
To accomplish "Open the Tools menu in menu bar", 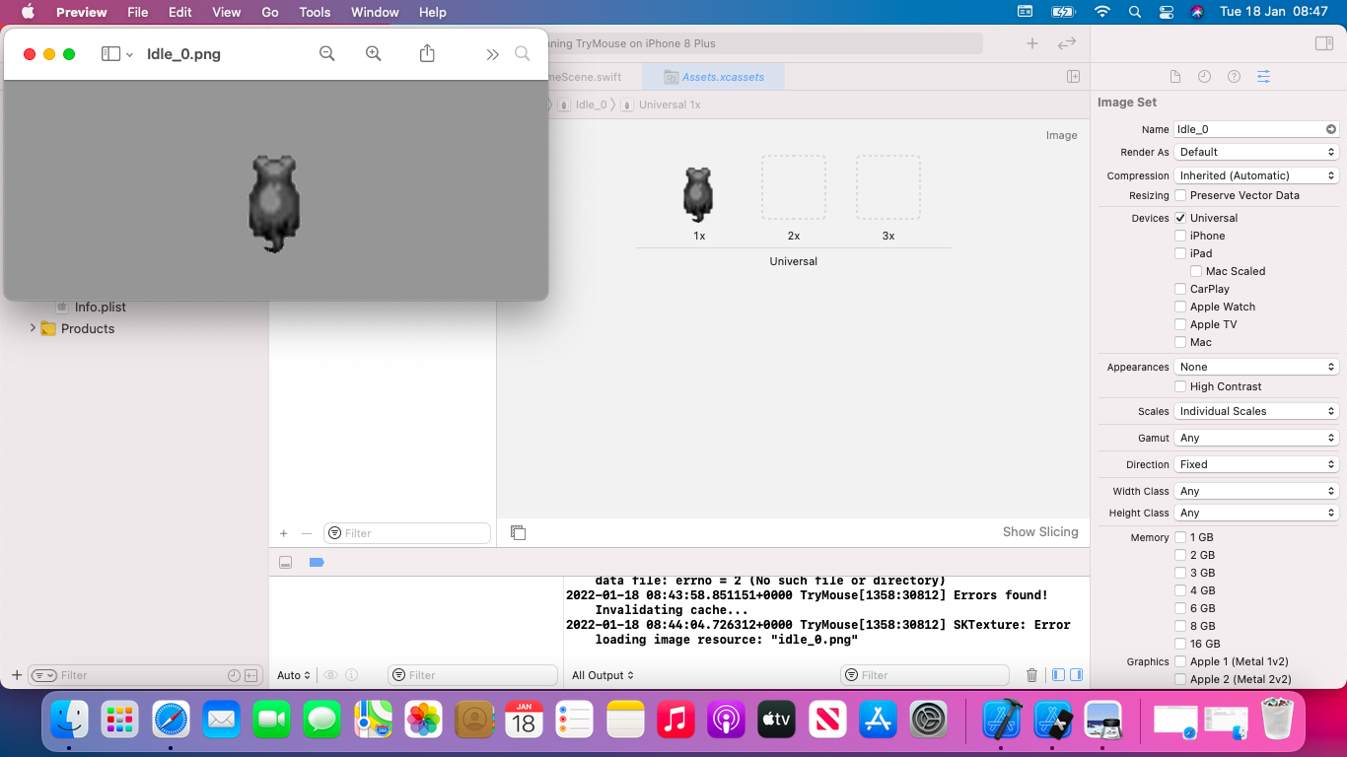I will (x=315, y=12).
